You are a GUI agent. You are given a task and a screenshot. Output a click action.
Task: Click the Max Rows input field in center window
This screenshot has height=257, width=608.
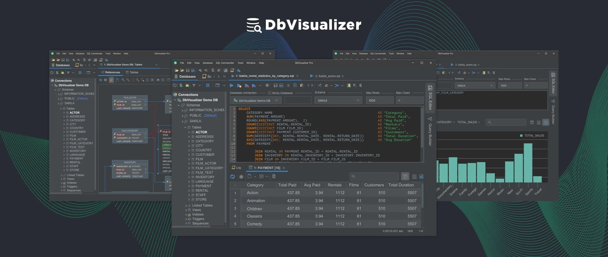coord(379,101)
